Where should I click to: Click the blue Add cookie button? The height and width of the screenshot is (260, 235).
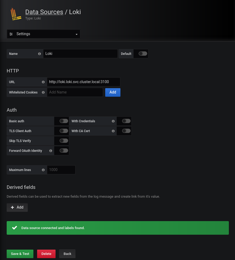click(x=113, y=92)
